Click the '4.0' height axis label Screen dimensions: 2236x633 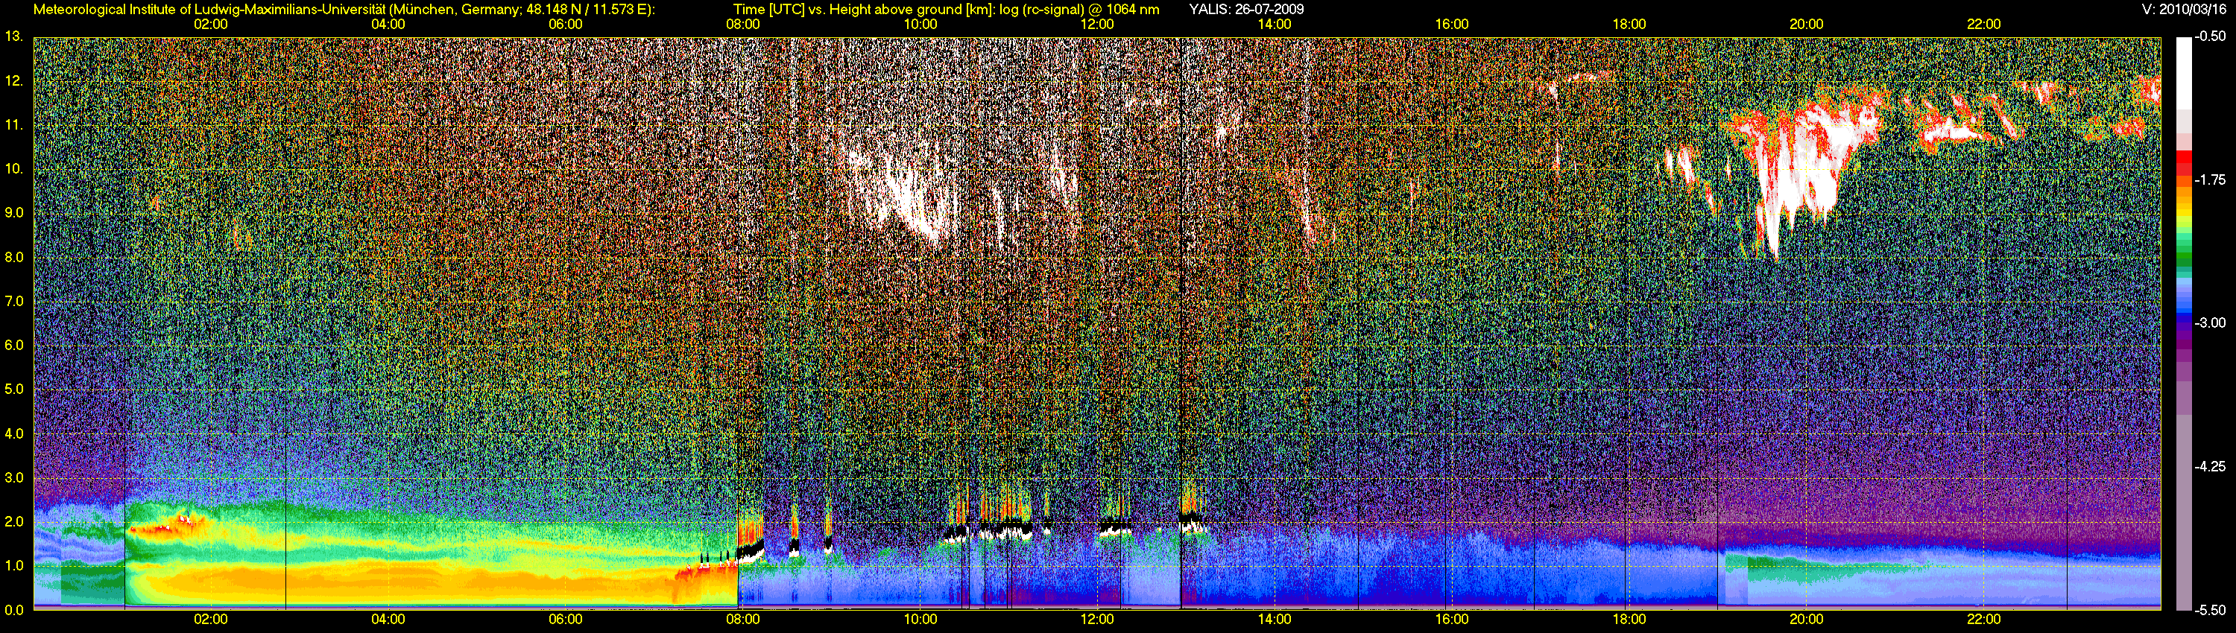pyautogui.click(x=14, y=434)
